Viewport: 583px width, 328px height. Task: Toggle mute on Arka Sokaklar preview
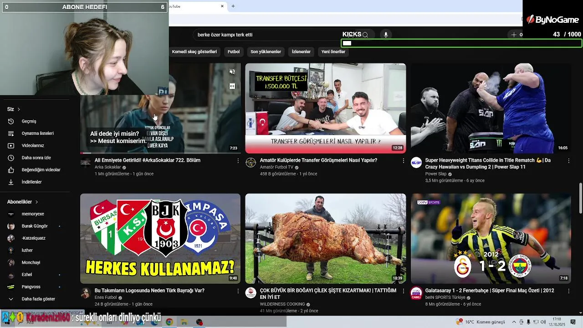232,72
